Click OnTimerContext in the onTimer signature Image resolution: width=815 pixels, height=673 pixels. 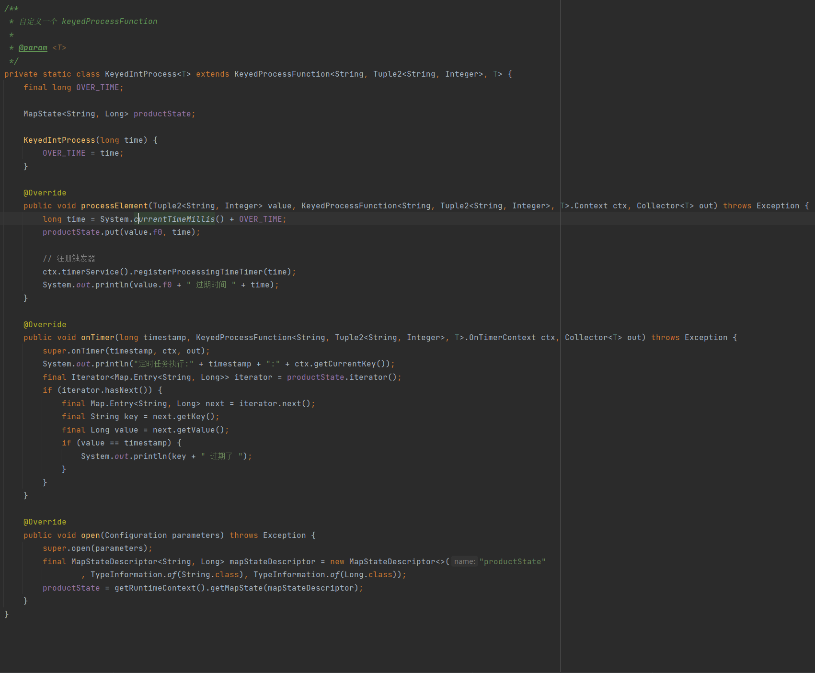click(x=503, y=338)
